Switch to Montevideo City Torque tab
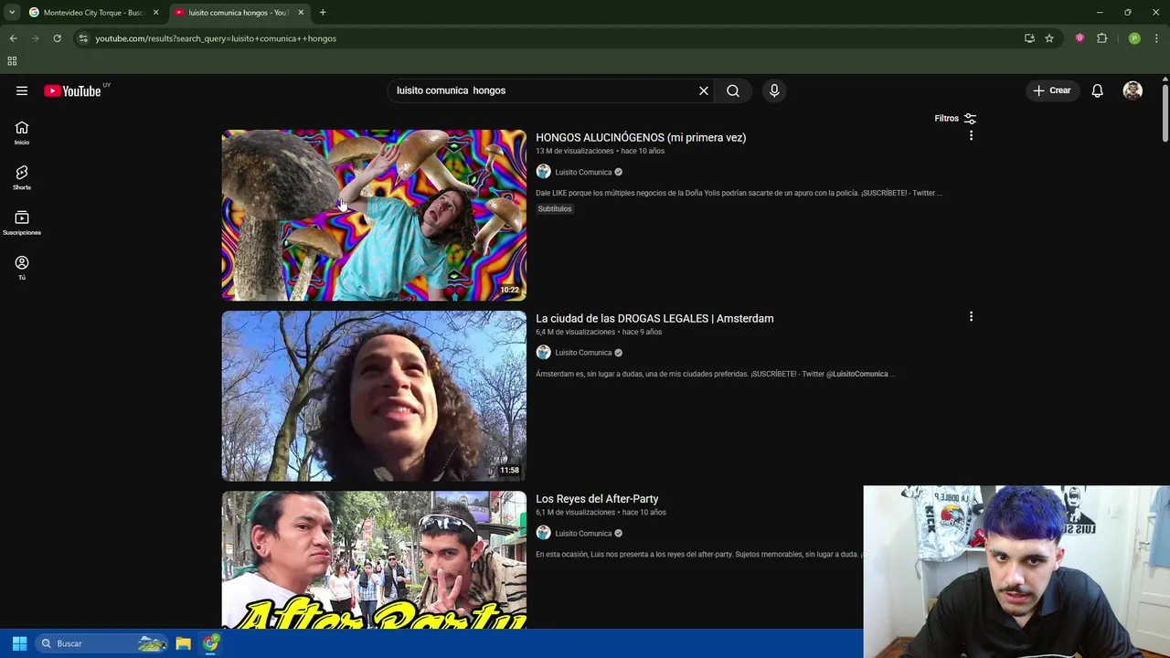The image size is (1170, 658). click(x=93, y=13)
